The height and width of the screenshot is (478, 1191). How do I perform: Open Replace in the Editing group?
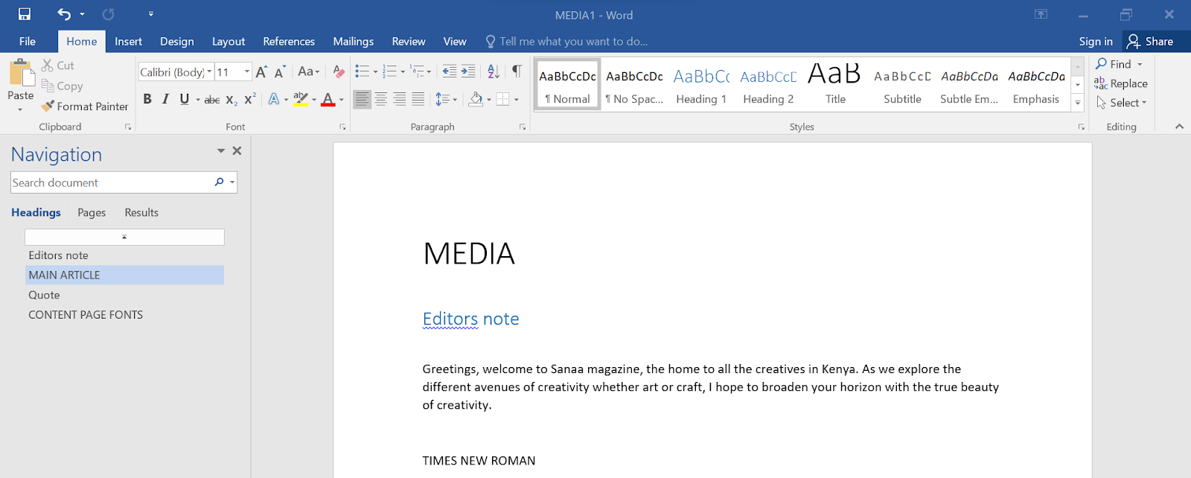click(1121, 83)
